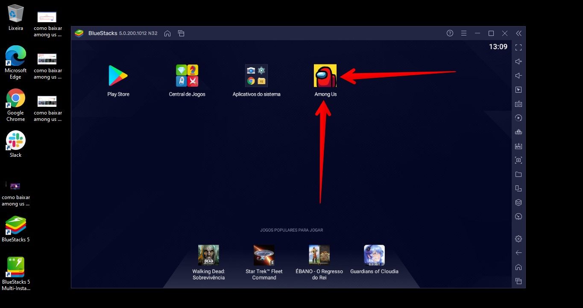Click the Android back arrow in sidebar
583x308 pixels.
pos(519,253)
